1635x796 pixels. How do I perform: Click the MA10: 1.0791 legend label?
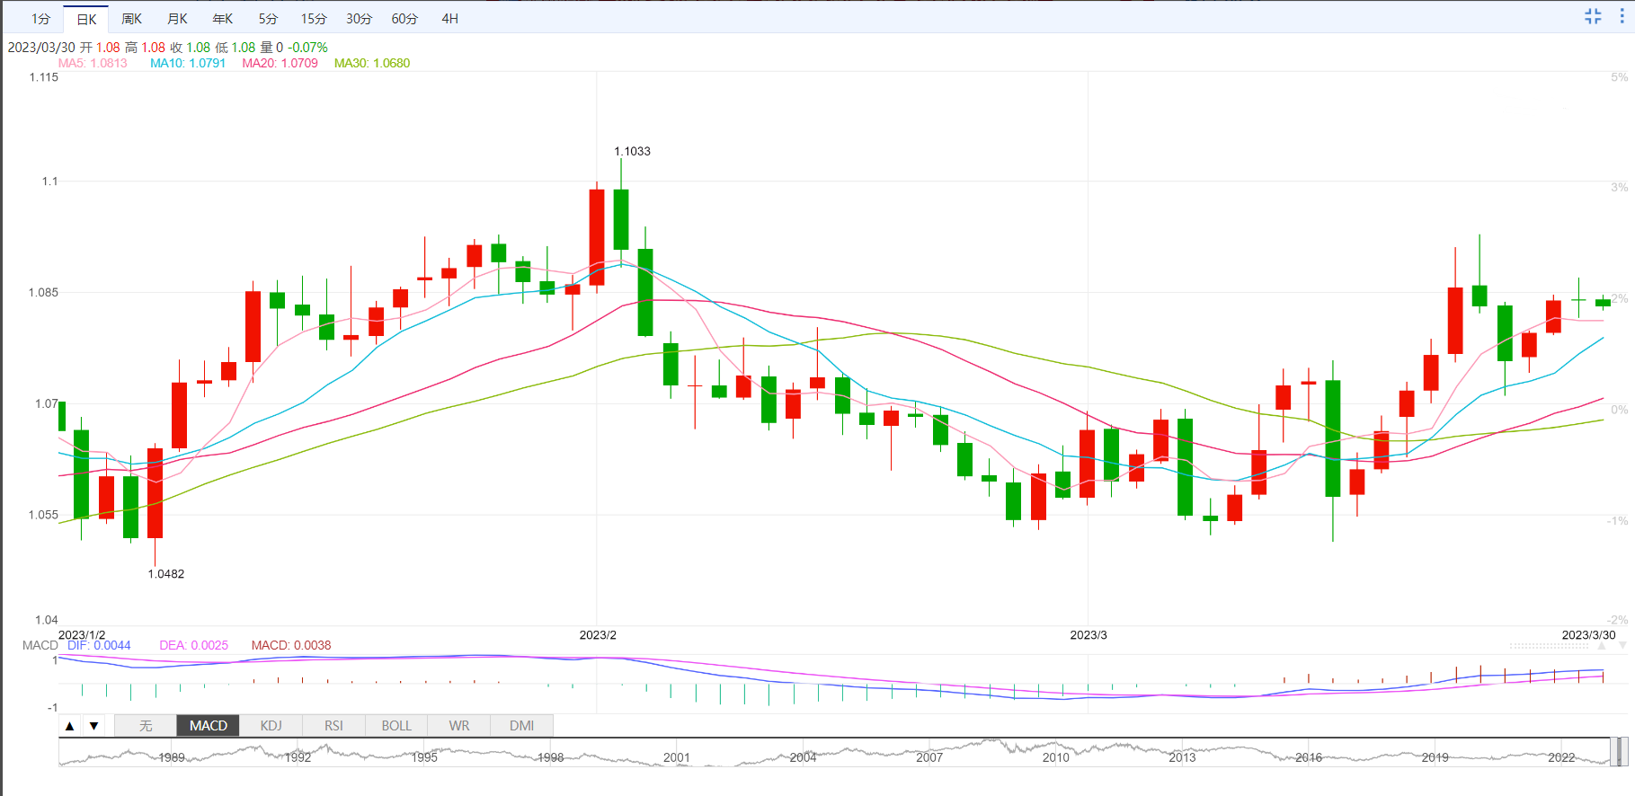[x=188, y=63]
